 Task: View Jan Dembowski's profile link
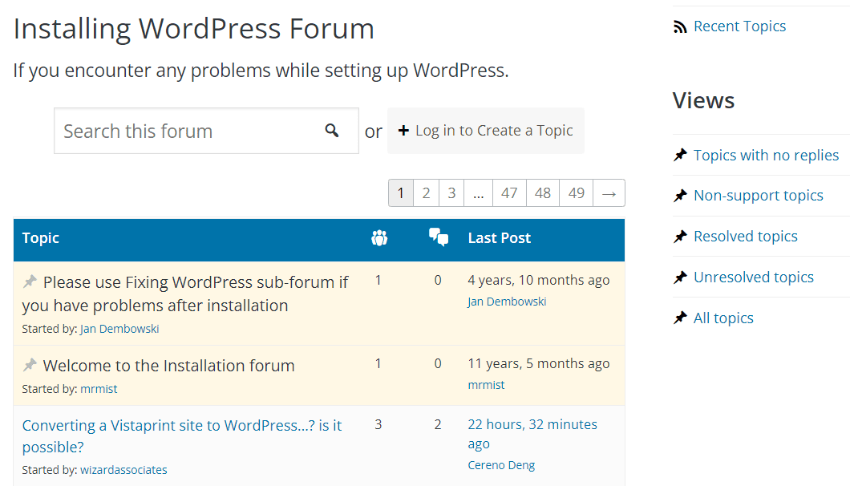(x=119, y=328)
